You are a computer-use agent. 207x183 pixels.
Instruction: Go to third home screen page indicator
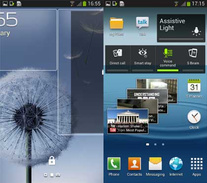point(163,144)
